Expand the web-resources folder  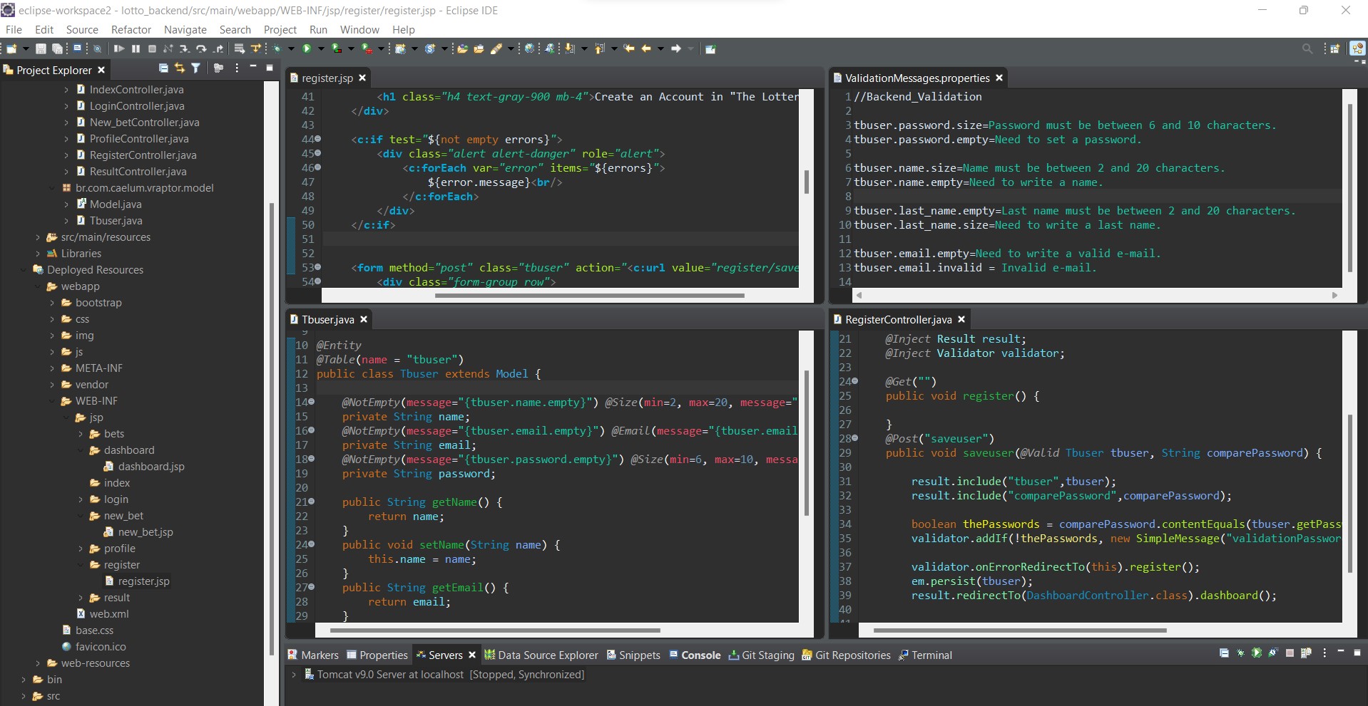pos(36,663)
